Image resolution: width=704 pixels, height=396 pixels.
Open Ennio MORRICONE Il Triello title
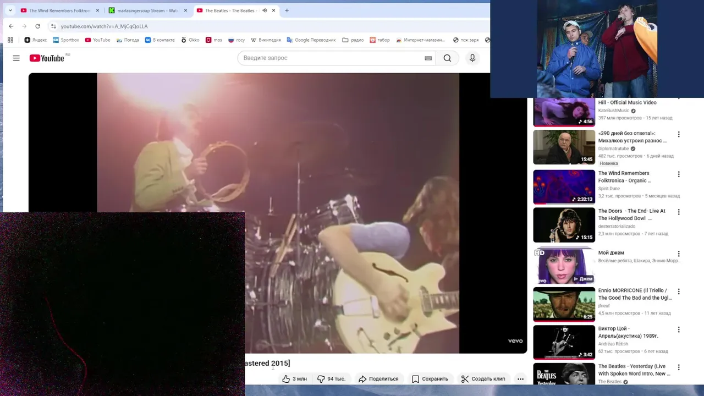point(635,294)
